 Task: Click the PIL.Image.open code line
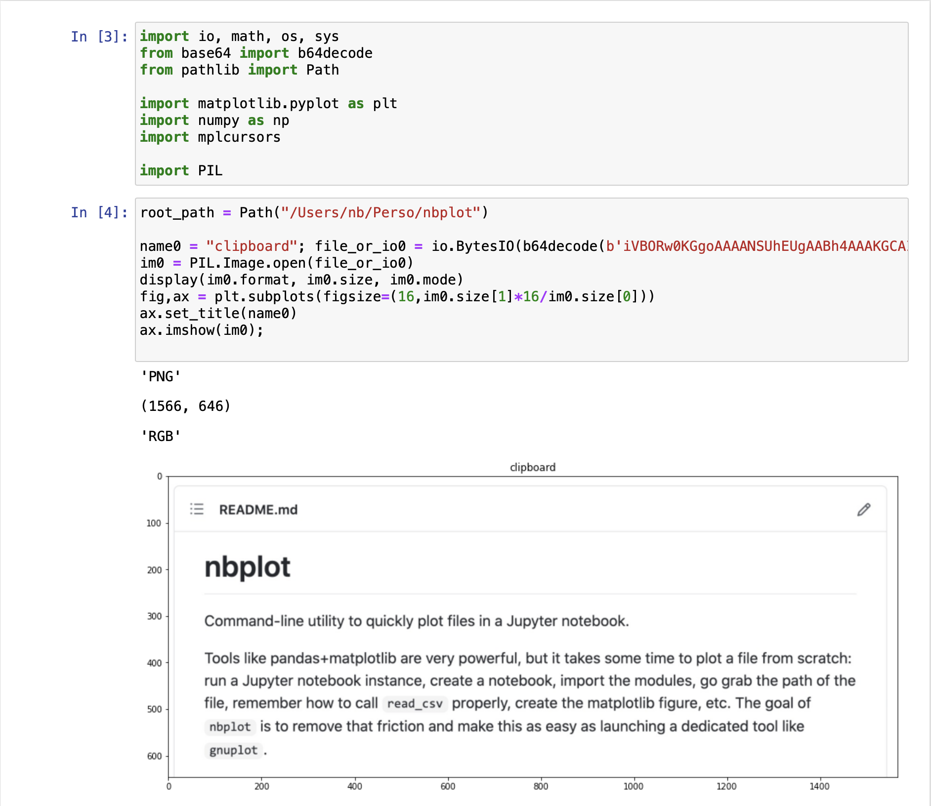coord(276,263)
